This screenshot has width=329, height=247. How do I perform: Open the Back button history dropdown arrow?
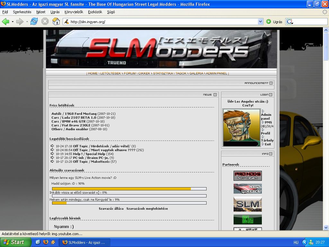pyautogui.click(x=13, y=22)
